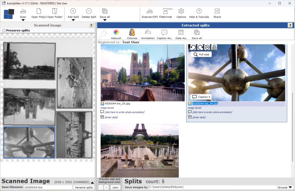The height and width of the screenshot is (191, 295).
Task: Select the Eiffel Tower split thumbnail
Action: click(x=140, y=151)
